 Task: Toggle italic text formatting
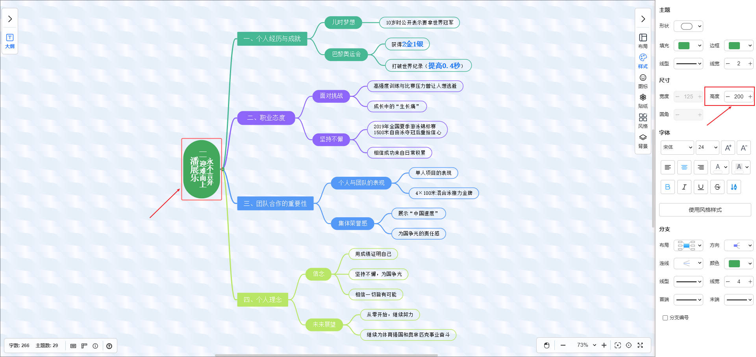click(x=684, y=187)
